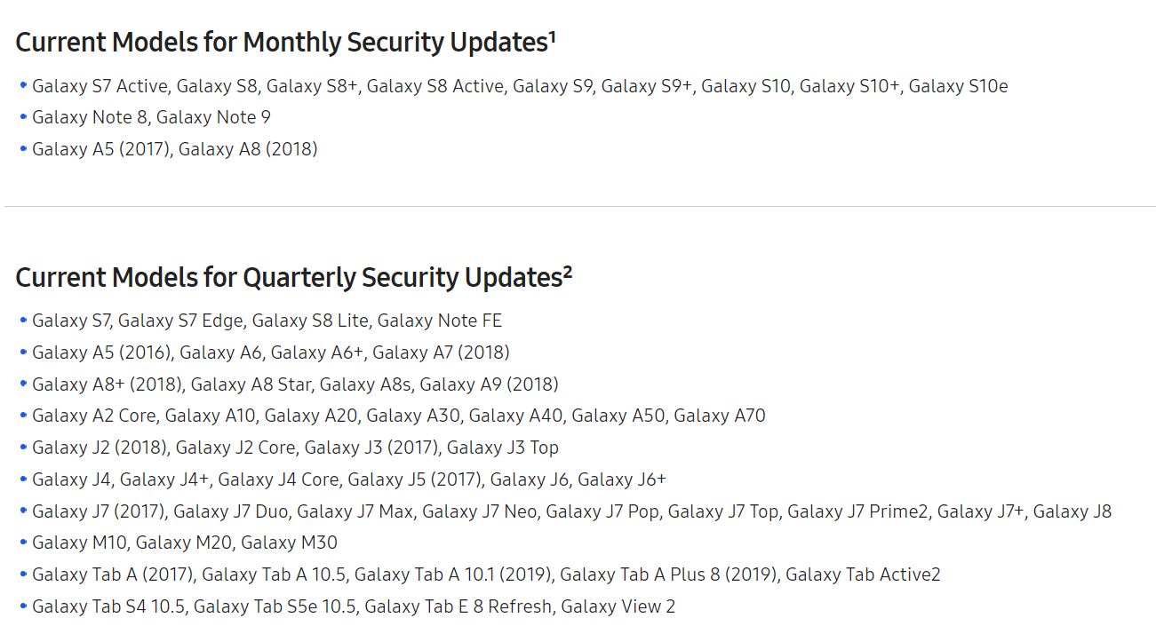Viewport: 1156px width, 634px height.
Task: Click the Galaxy J3 Top text
Action: [x=503, y=448]
